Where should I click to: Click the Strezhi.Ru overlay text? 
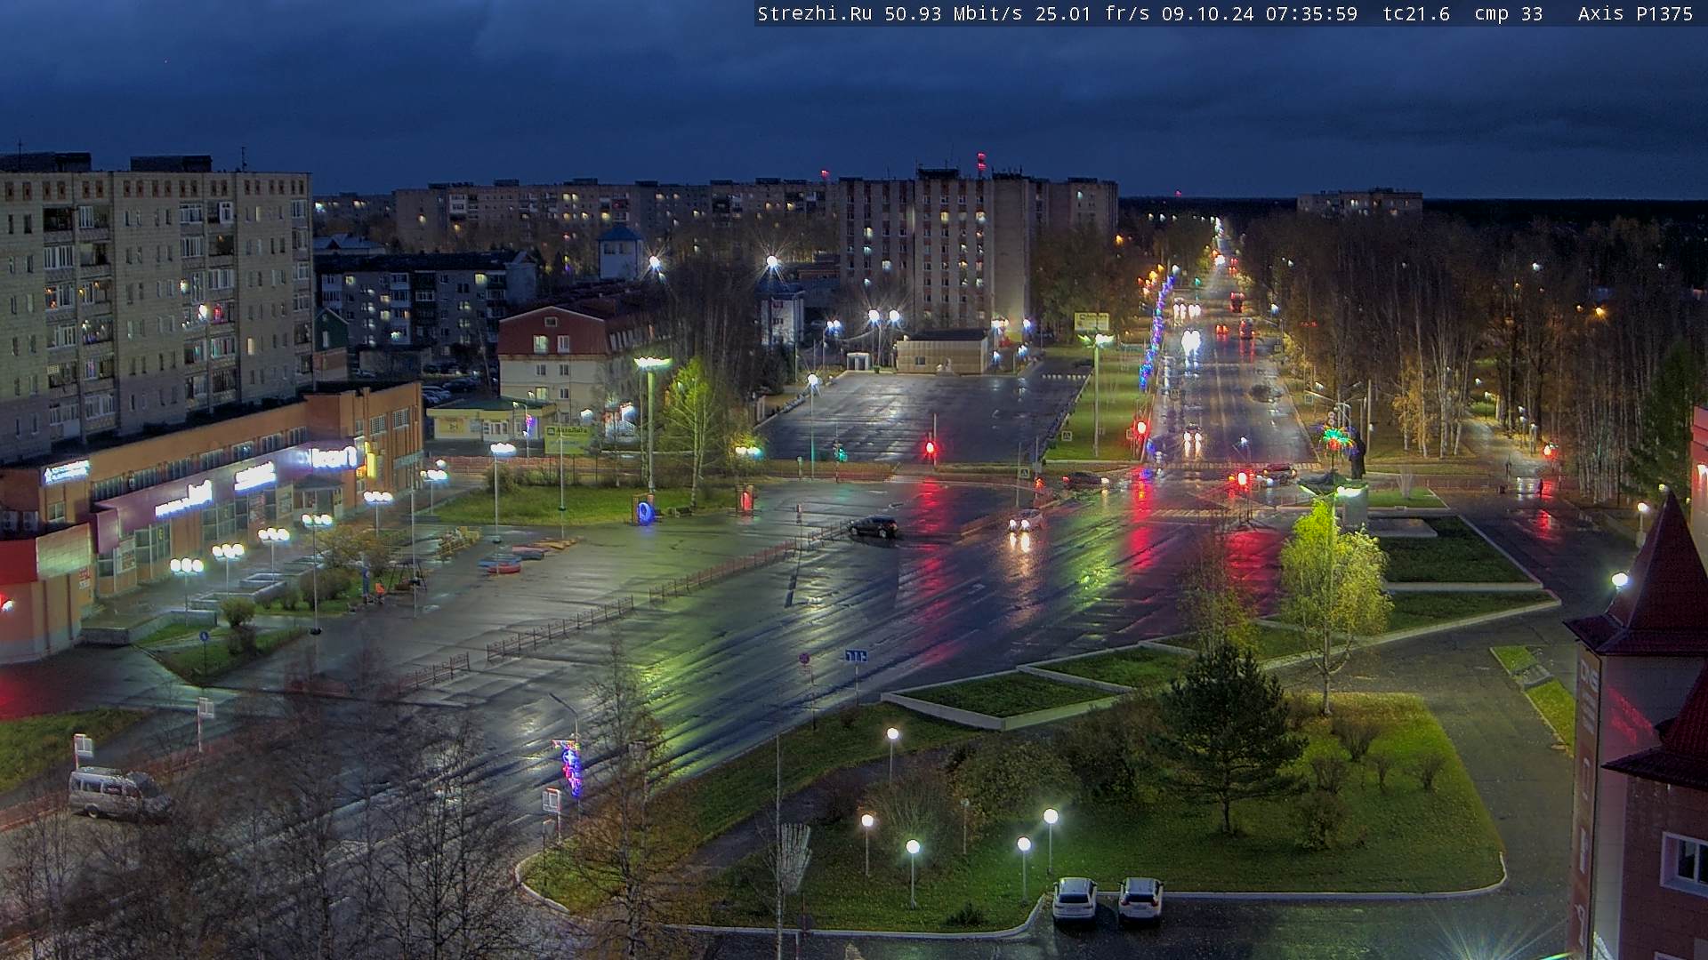pyautogui.click(x=814, y=13)
